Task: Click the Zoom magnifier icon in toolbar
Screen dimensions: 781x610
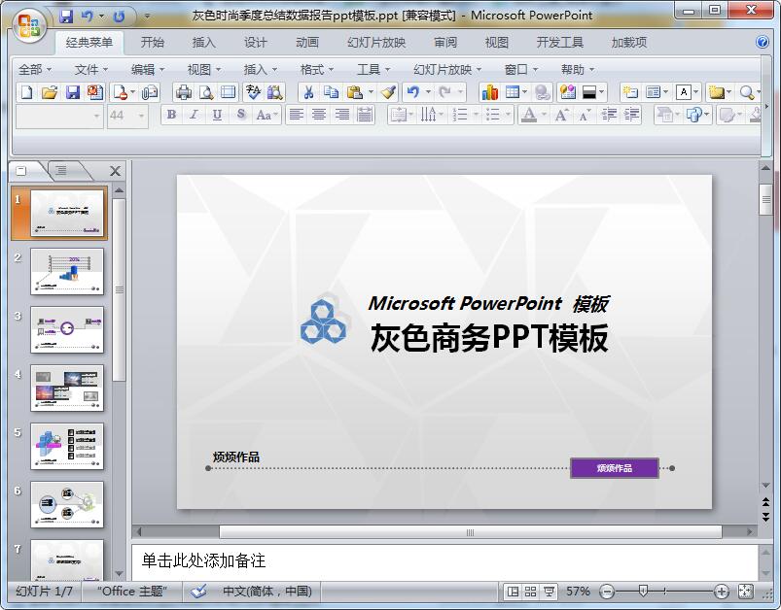Action: [x=746, y=92]
